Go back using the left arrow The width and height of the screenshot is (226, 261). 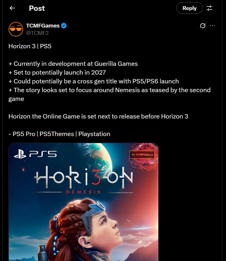pos(12,8)
